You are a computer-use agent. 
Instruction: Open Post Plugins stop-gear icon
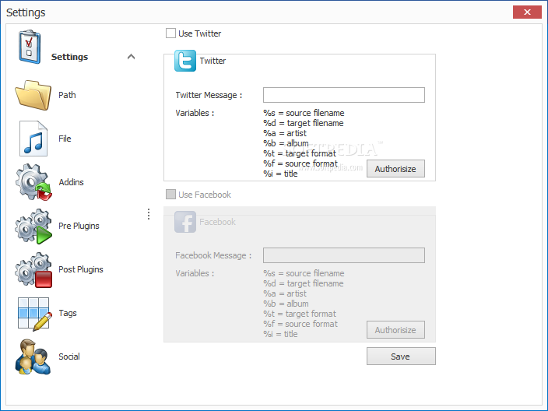pos(33,270)
